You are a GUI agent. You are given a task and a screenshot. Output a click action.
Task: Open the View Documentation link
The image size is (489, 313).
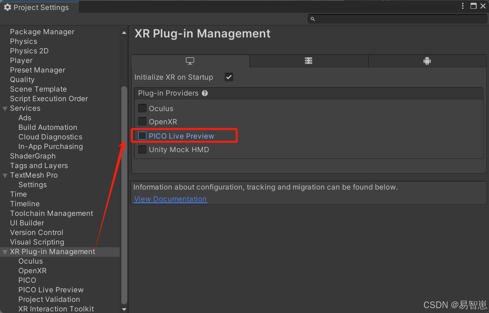tap(170, 199)
